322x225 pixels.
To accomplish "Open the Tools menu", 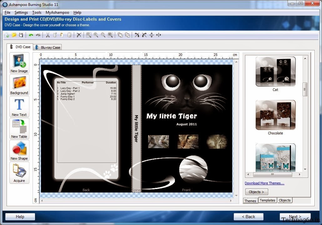I will coord(37,12).
